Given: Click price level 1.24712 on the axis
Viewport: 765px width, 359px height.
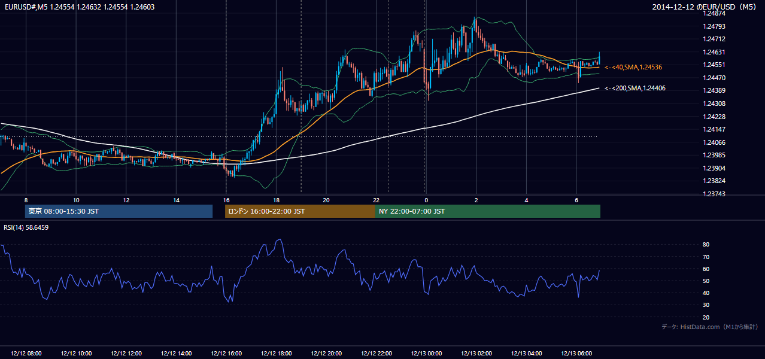Looking at the screenshot, I should point(714,39).
